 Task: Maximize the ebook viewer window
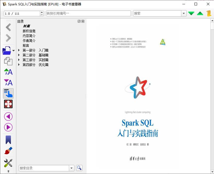[196, 4]
